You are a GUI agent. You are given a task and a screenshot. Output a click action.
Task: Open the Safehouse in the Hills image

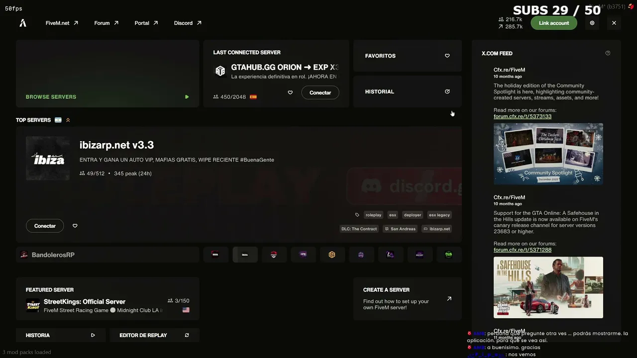[x=548, y=287]
